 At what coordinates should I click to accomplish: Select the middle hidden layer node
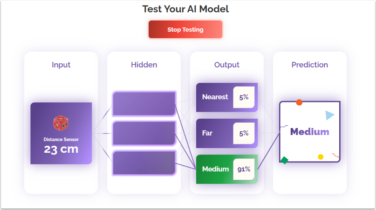tap(144, 133)
